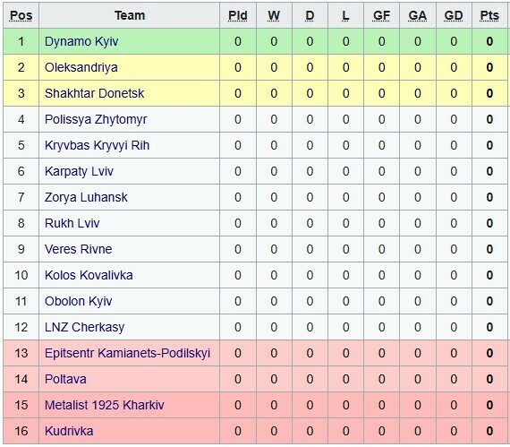Screen dimensions: 510x447
Task: Click Metalist 1925 Kharkiv link
Action: 104,405
